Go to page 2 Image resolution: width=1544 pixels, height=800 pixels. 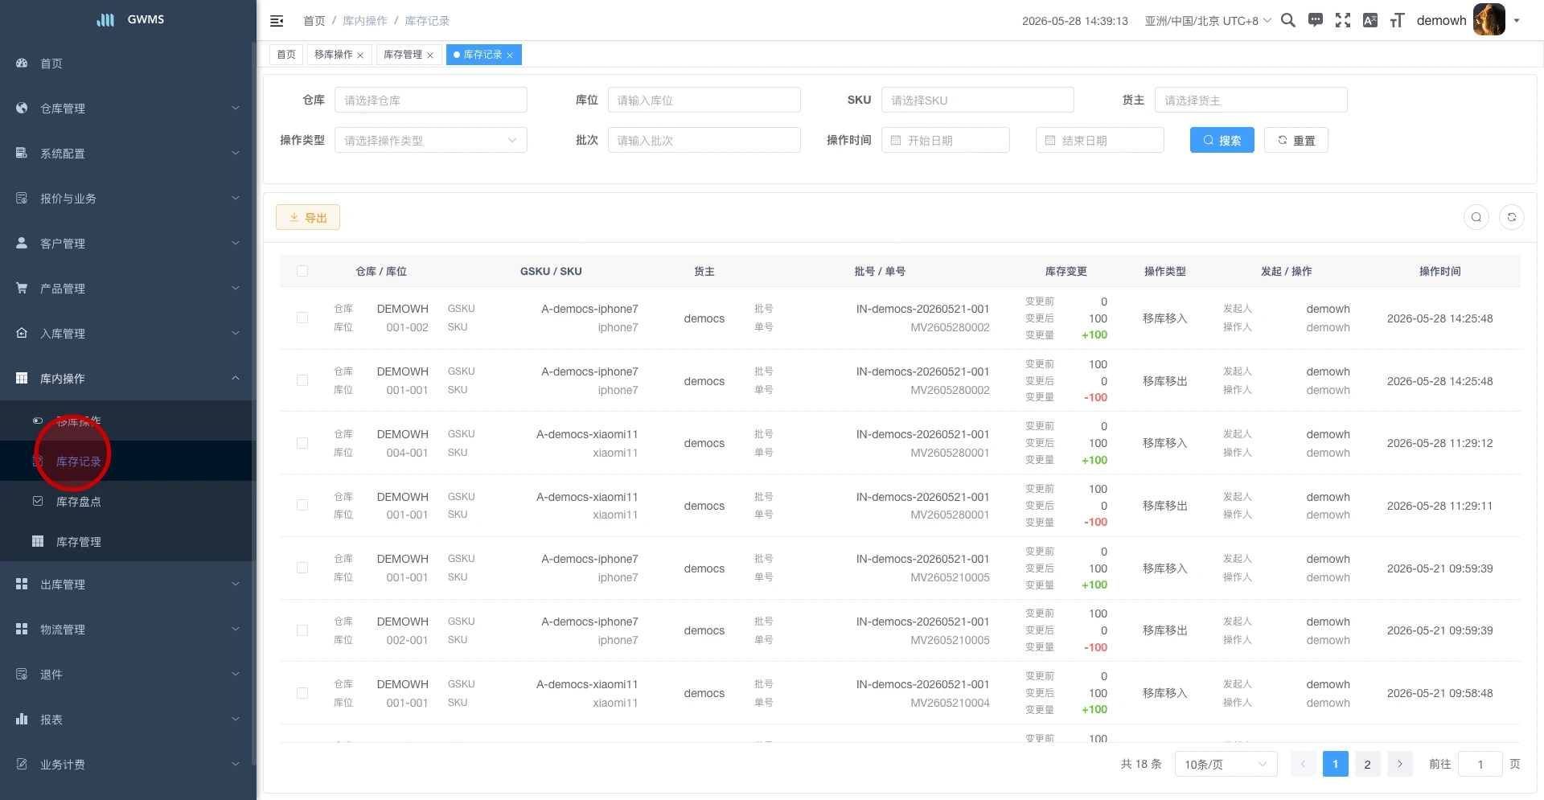coord(1368,764)
